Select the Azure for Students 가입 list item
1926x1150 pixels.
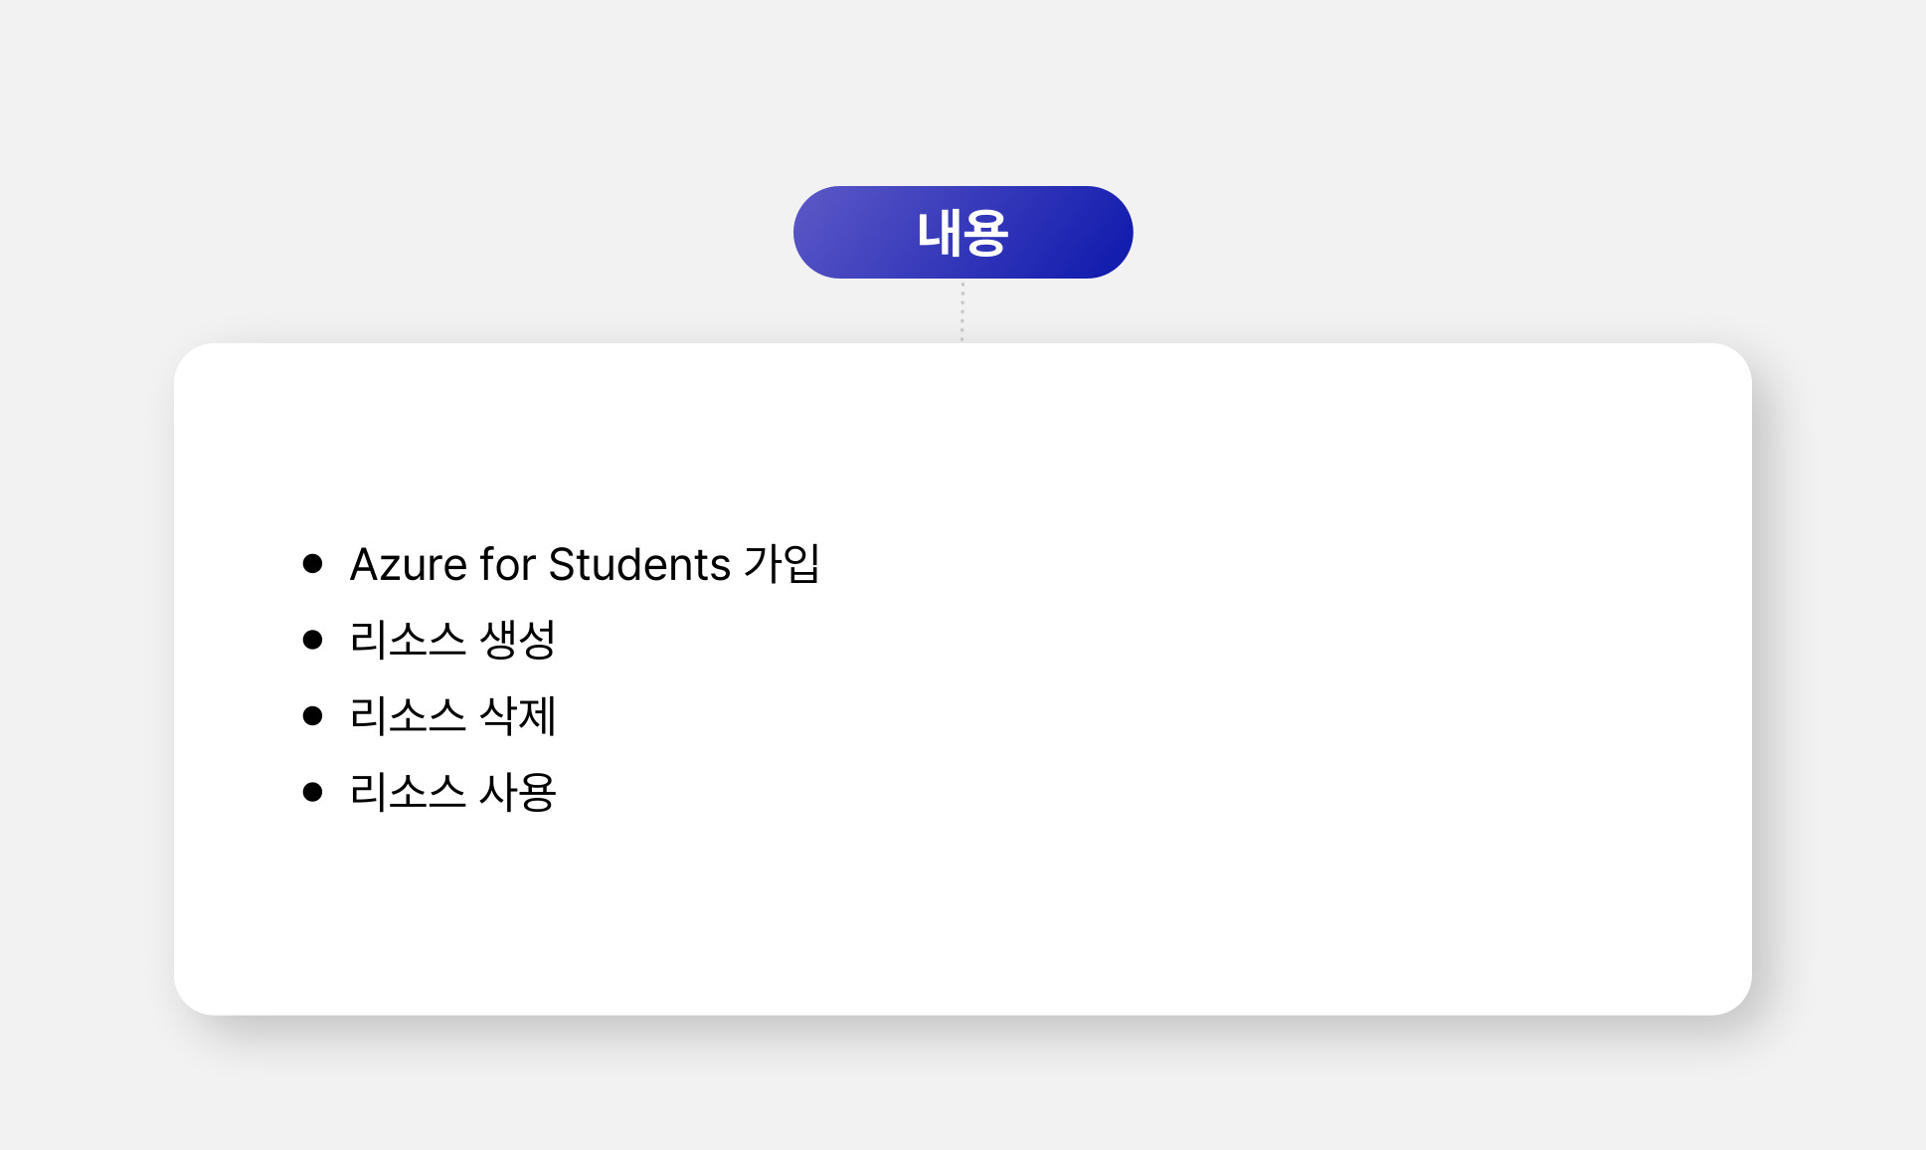pyautogui.click(x=585, y=564)
